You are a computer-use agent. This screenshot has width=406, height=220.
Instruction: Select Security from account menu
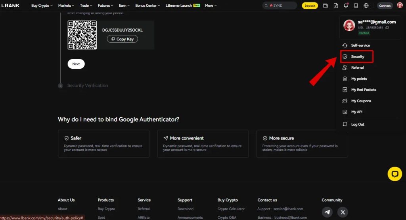click(x=357, y=56)
